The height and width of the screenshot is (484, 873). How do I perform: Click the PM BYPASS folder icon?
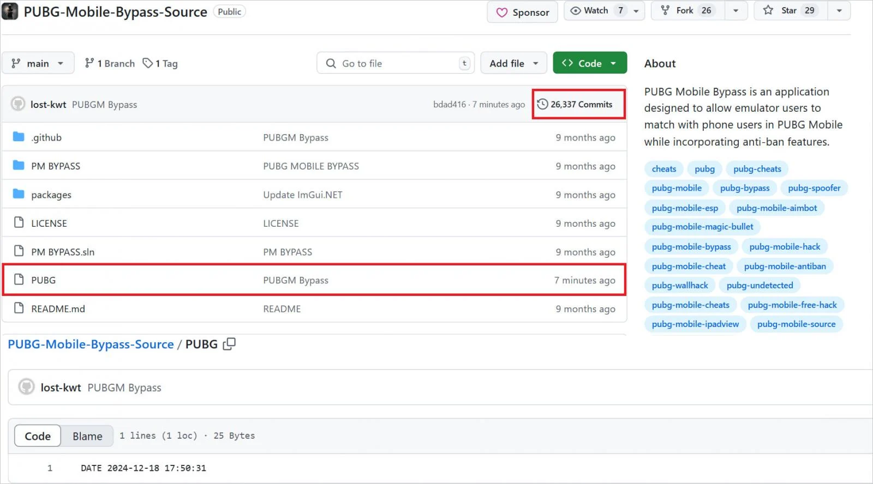point(19,165)
